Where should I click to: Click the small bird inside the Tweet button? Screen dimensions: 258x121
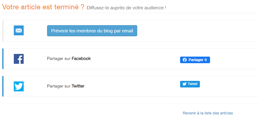tap(185, 84)
